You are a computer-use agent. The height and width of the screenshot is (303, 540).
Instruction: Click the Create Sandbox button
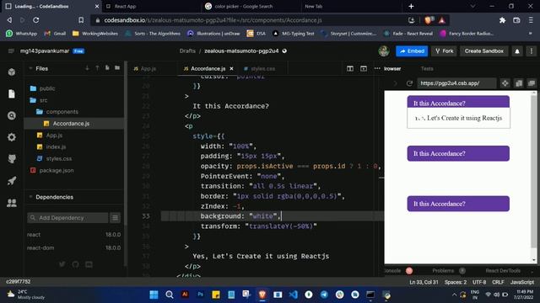(x=483, y=51)
